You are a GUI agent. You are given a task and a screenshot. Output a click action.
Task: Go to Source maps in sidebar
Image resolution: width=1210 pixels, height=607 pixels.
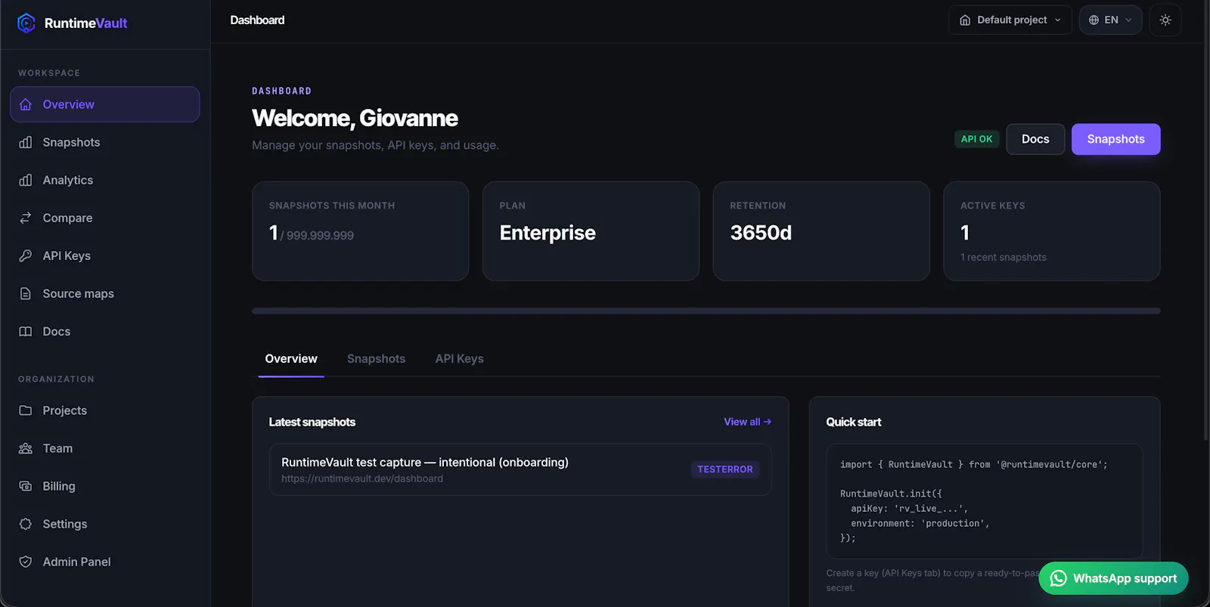(105, 293)
